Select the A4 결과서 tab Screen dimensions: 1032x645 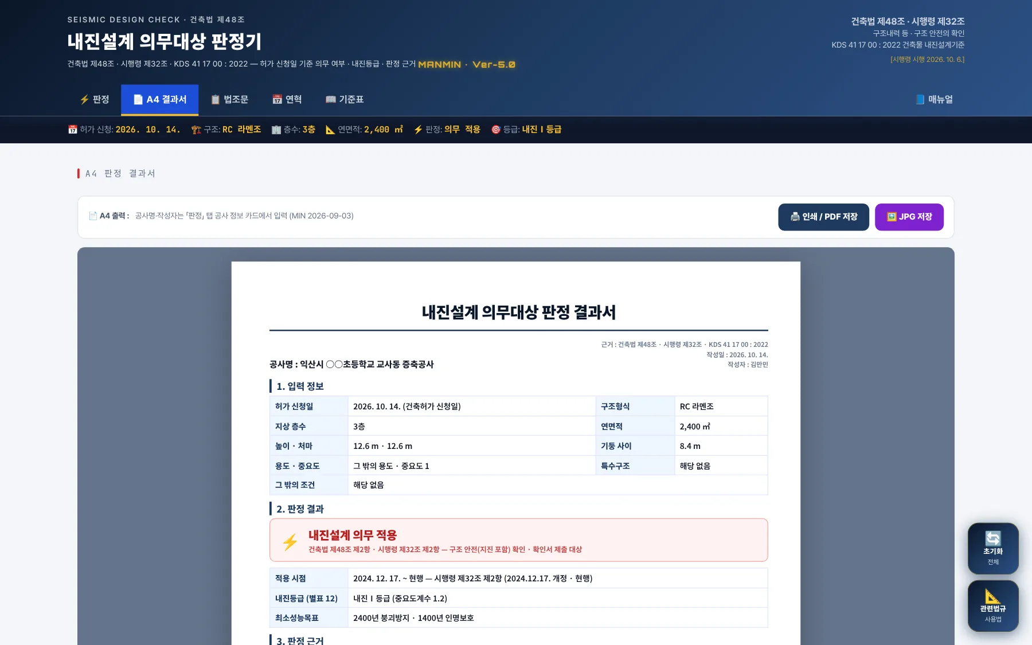[x=159, y=100]
